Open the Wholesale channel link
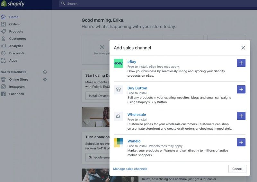This screenshot has width=257, height=182. [137, 115]
